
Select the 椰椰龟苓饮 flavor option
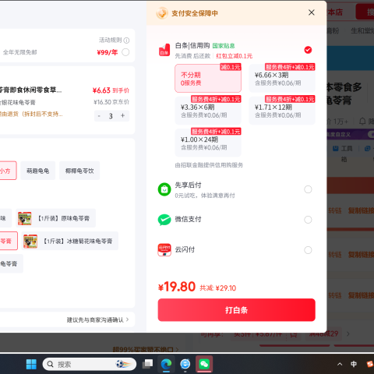79,171
